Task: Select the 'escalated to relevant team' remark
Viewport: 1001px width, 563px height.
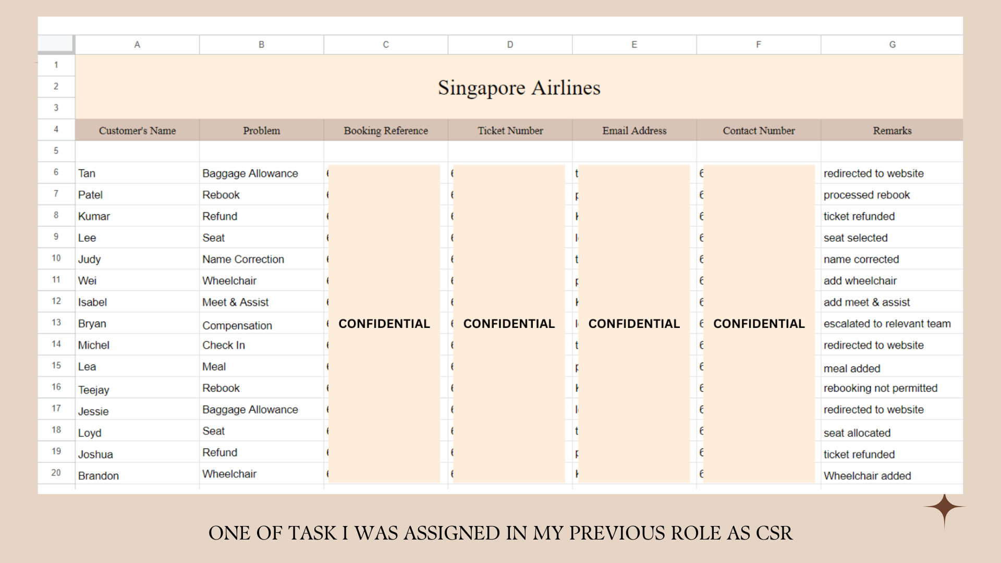Action: [x=887, y=324]
